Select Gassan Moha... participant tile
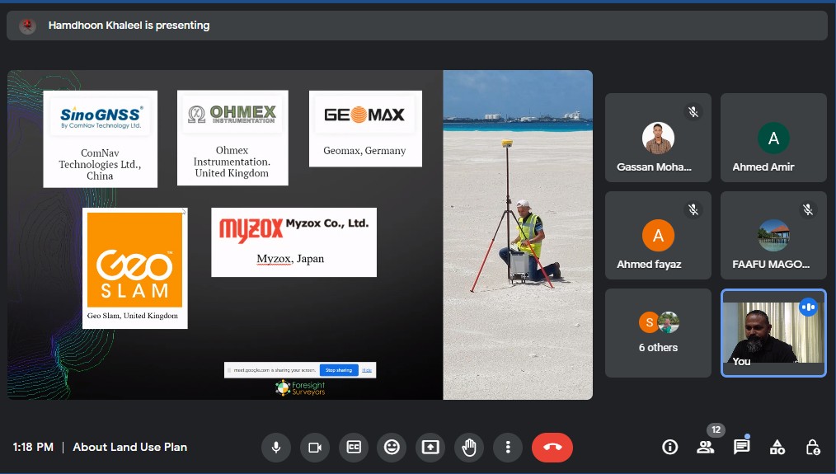836x474 pixels. (x=658, y=138)
